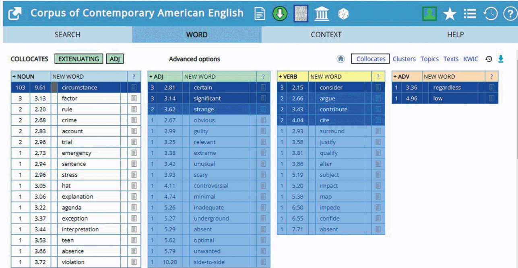Click the 103 frequency in circumstance row
The image size is (518, 268).
pyautogui.click(x=21, y=87)
